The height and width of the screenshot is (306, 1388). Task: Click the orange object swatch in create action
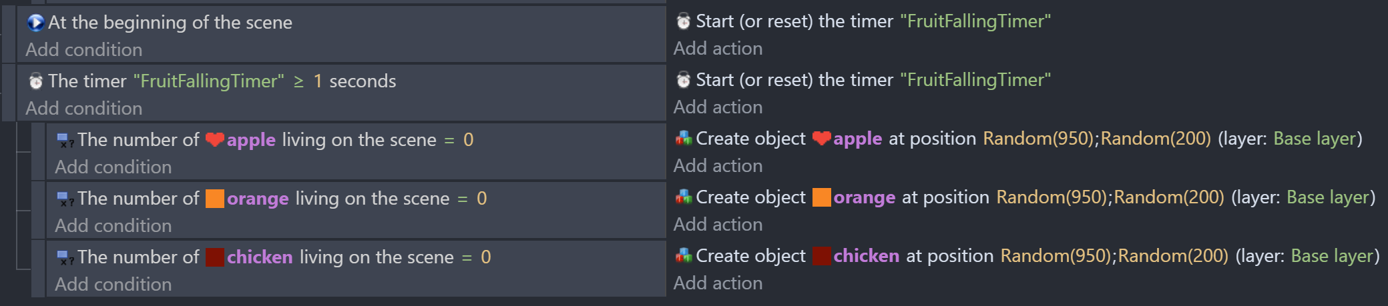click(x=821, y=197)
